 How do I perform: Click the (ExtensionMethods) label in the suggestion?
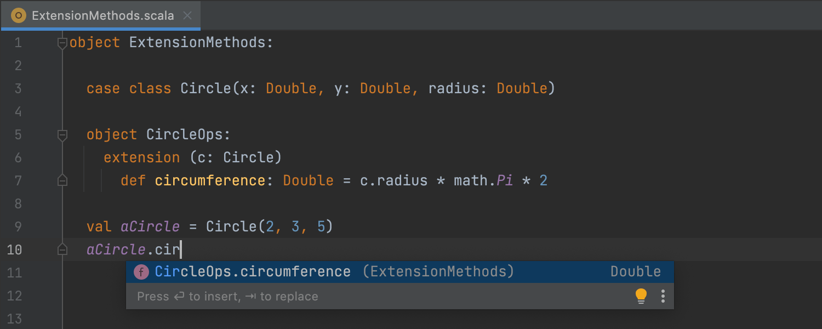click(438, 271)
